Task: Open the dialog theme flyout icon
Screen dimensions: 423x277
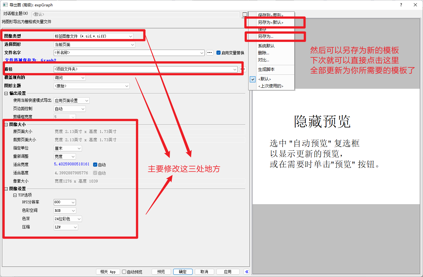Action: coord(244,14)
